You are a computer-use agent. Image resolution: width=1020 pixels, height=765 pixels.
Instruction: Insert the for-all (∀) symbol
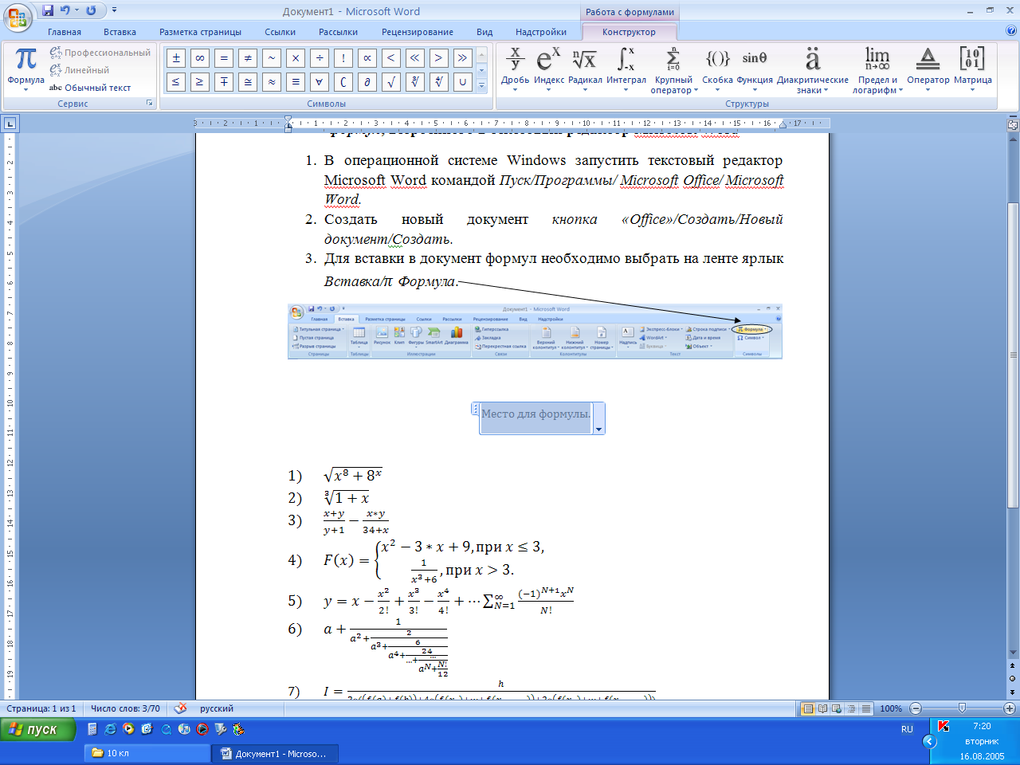pos(320,81)
